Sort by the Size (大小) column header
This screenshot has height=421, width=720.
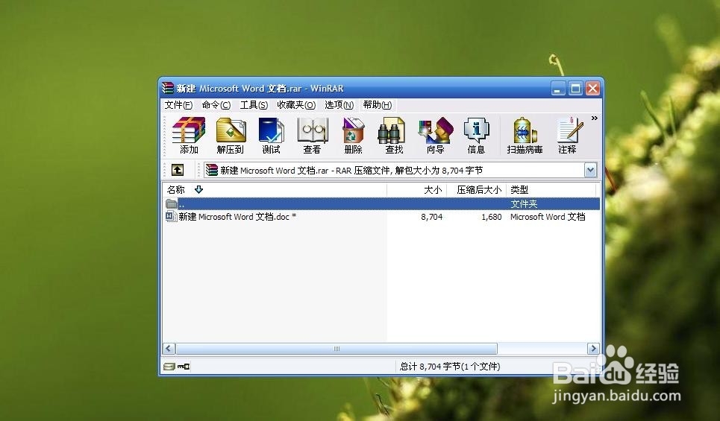(417, 190)
